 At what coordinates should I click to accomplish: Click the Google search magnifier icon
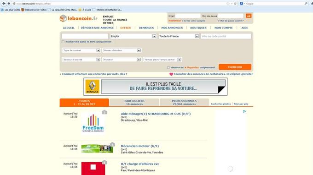tap(306, 4)
